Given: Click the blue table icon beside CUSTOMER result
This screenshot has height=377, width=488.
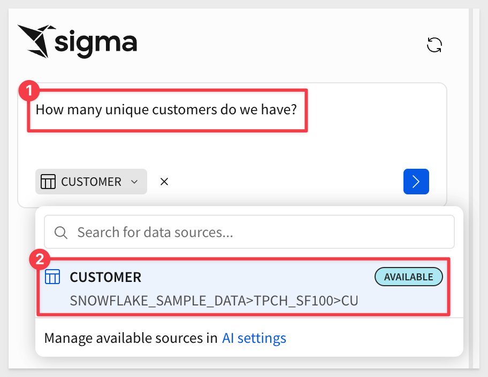Looking at the screenshot, I should pyautogui.click(x=52, y=277).
